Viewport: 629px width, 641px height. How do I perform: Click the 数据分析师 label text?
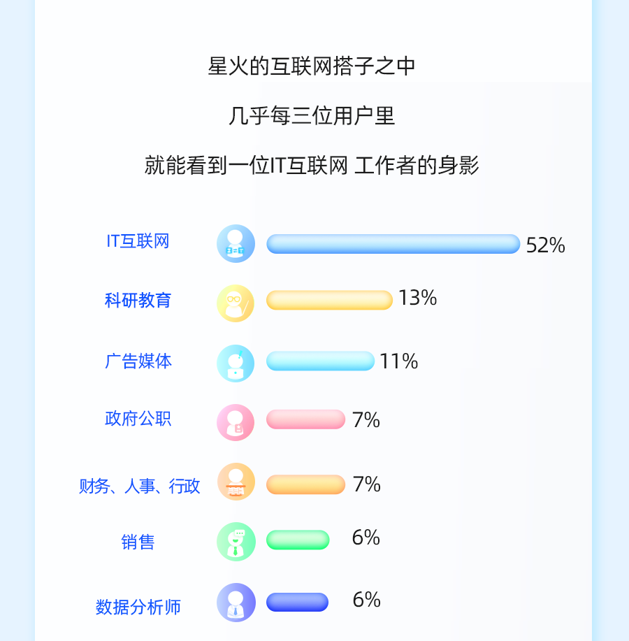coord(138,607)
